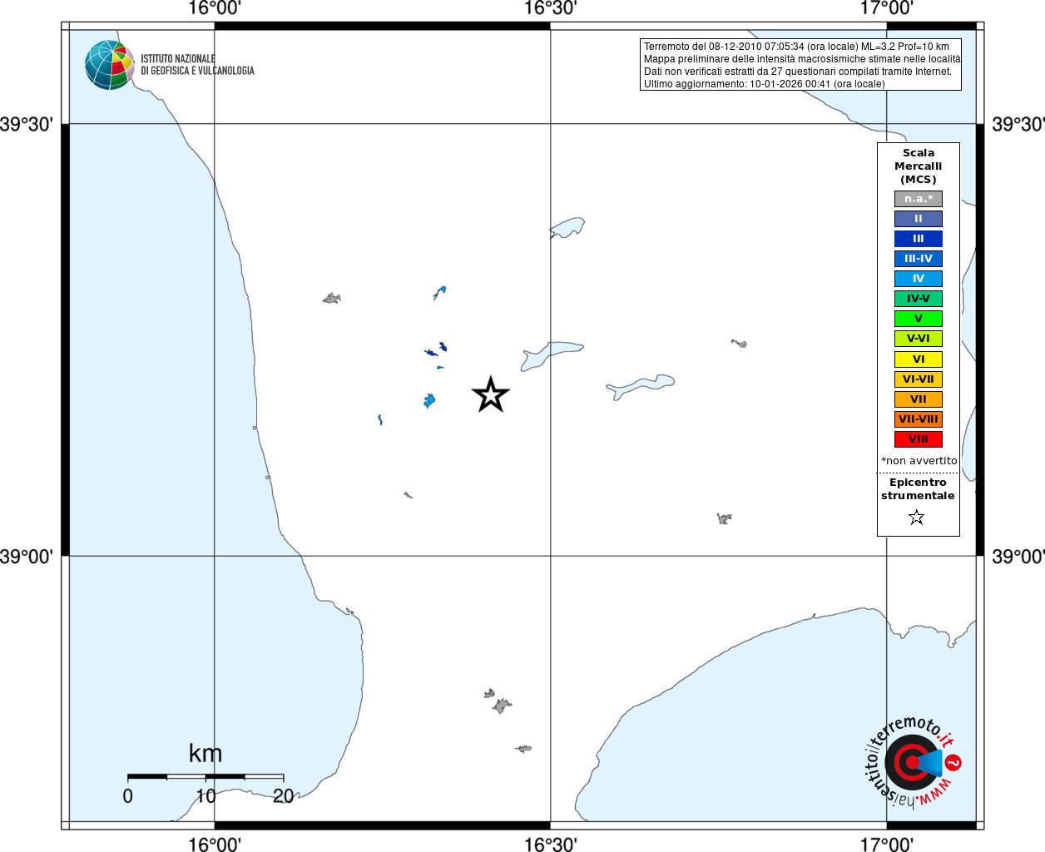Screen dimensions: 1045x852
Task: Click the dark-blue locality polygon northwest of the epicenter
Action: pos(443,346)
